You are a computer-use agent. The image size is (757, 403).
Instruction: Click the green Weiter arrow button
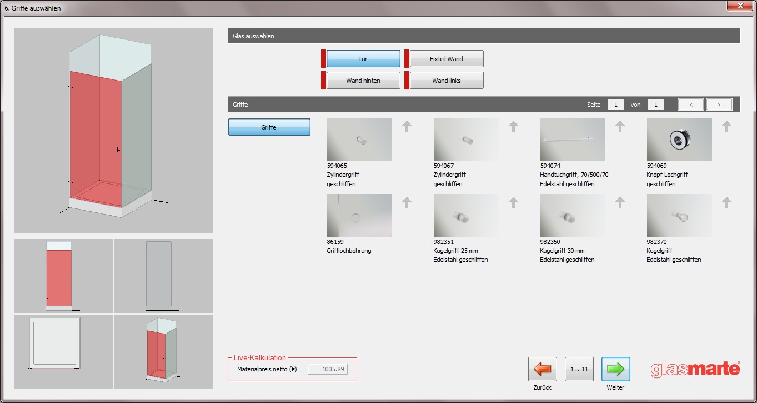615,369
